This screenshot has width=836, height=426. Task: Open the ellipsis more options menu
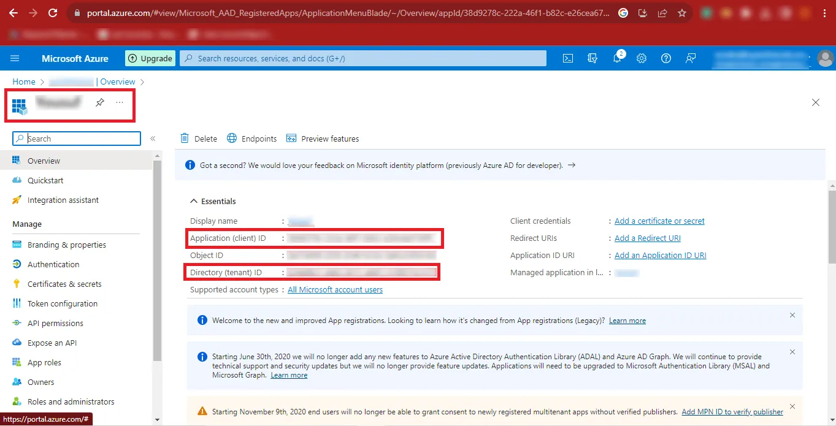pyautogui.click(x=120, y=102)
